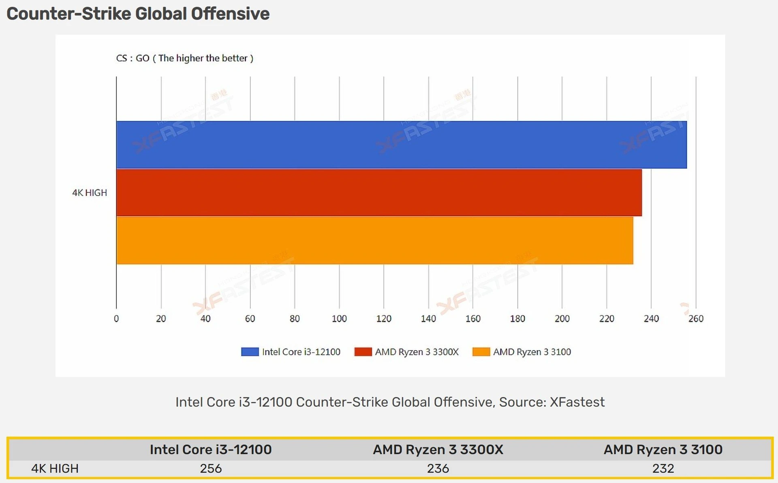
Task: Click the x-axis tick label 40
Action: (205, 319)
